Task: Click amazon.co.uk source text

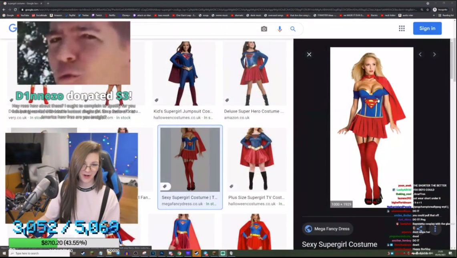Action: click(x=237, y=118)
